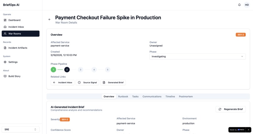Image resolution: width=253 pixels, height=134 pixels.
Task: Click the Phase Pipeline label
Action: 59,64
